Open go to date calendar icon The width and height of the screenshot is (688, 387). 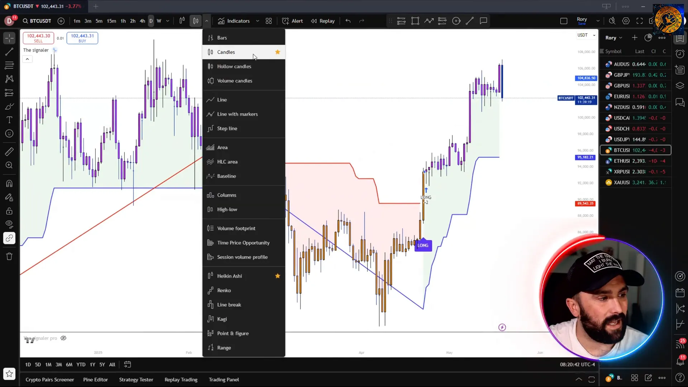(x=127, y=364)
